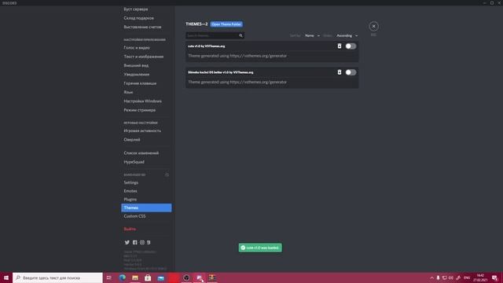Open the Facebook link in sidebar
Viewport: 503px width, 283px height.
coord(134,243)
